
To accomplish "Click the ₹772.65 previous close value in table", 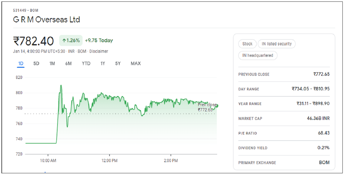I will tap(321, 74).
